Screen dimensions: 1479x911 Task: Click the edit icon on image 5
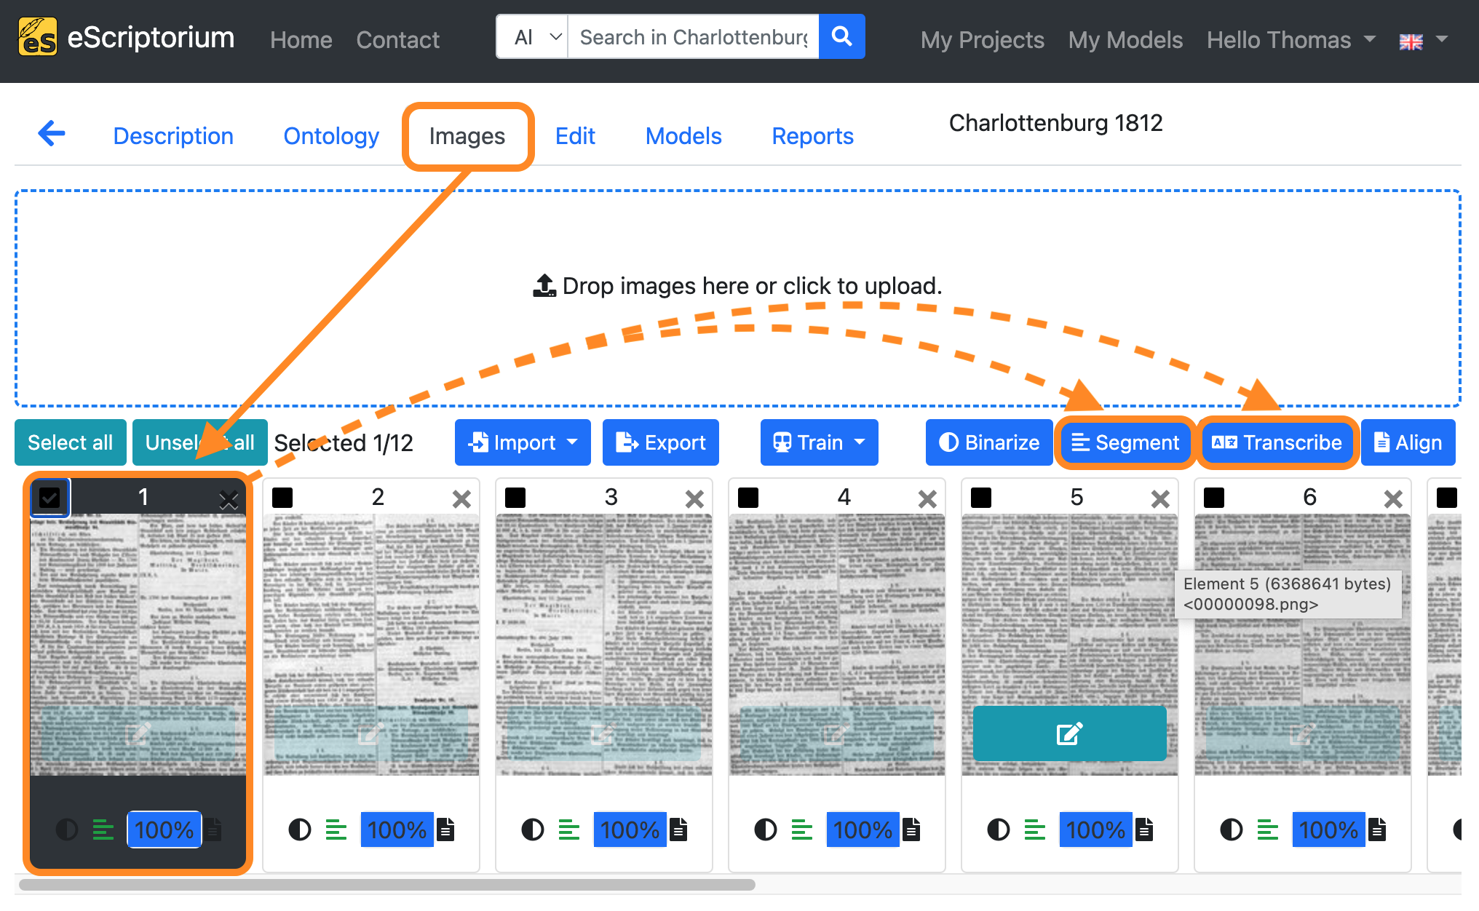(1069, 733)
